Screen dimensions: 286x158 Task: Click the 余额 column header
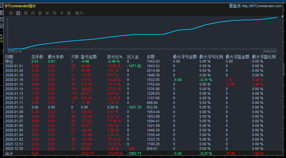coord(151,57)
